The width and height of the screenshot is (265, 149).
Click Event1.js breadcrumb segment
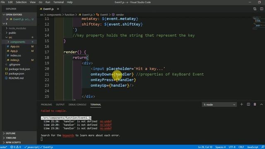(86, 15)
